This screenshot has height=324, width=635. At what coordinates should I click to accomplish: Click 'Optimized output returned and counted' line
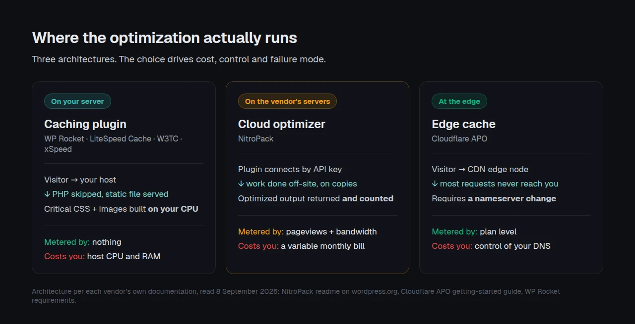(316, 198)
